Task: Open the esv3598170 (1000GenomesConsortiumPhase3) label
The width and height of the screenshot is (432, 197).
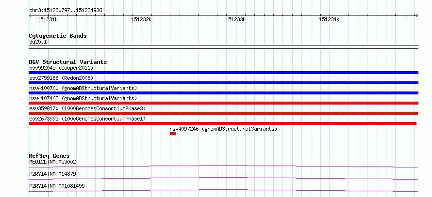Action: pos(87,108)
